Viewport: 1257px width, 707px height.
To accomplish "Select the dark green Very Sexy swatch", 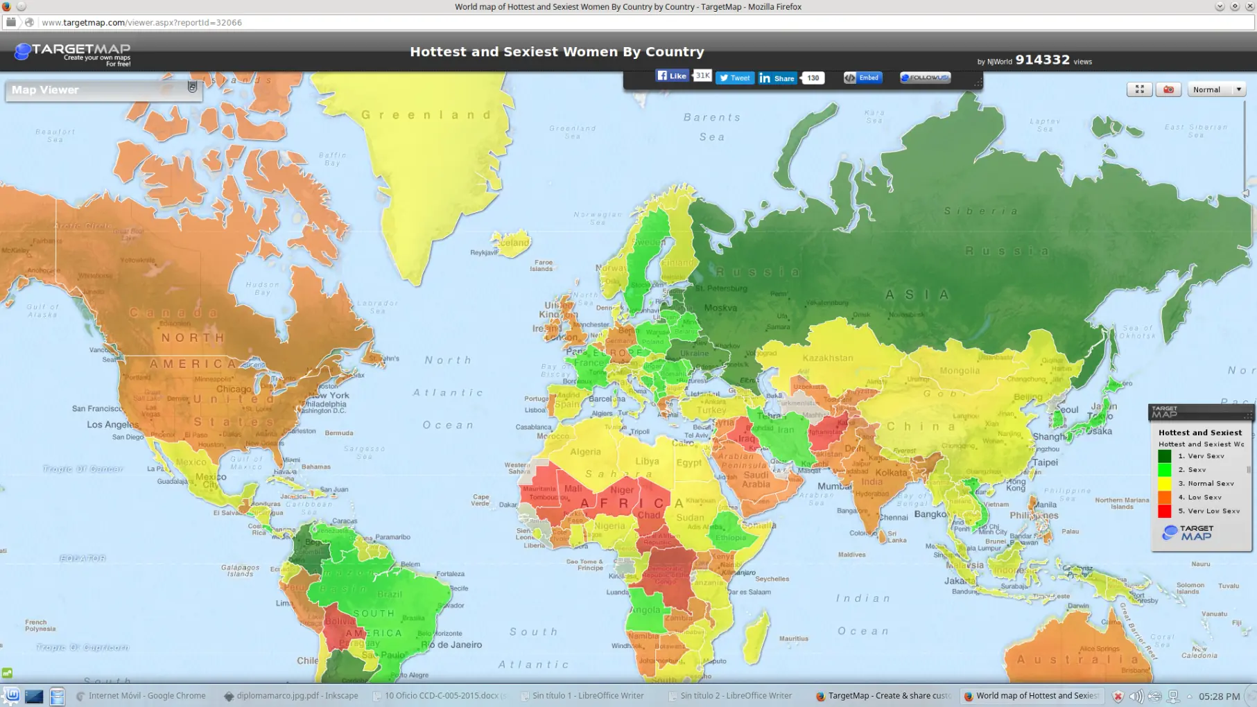I will pos(1164,456).
